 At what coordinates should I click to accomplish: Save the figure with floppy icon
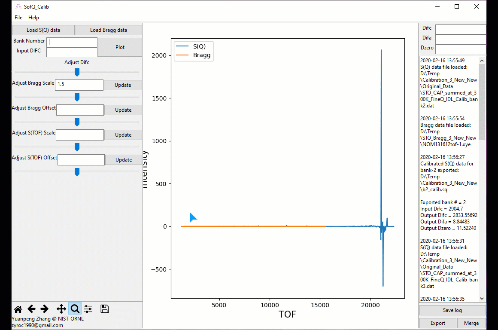pos(104,309)
